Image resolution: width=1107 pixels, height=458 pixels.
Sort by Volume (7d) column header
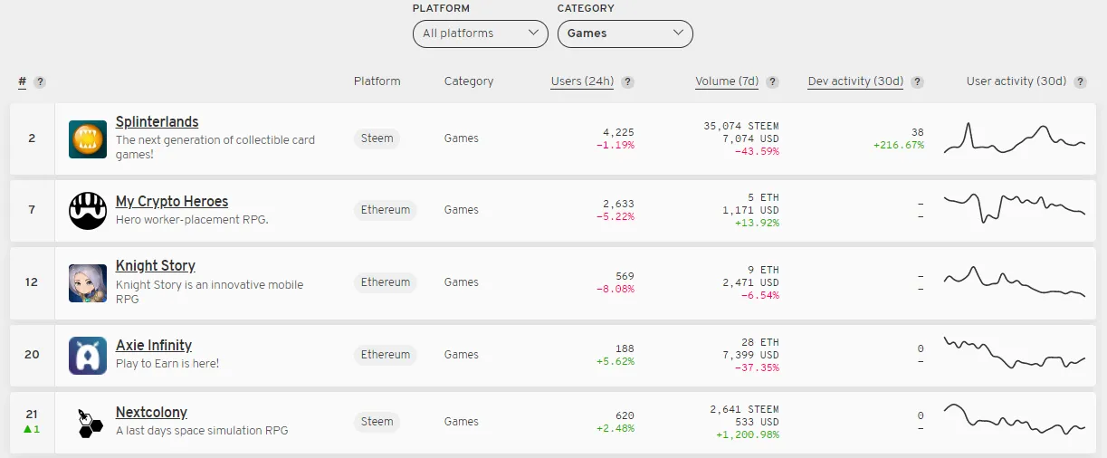727,81
